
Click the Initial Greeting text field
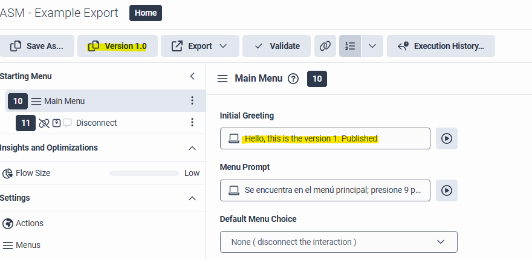325,138
